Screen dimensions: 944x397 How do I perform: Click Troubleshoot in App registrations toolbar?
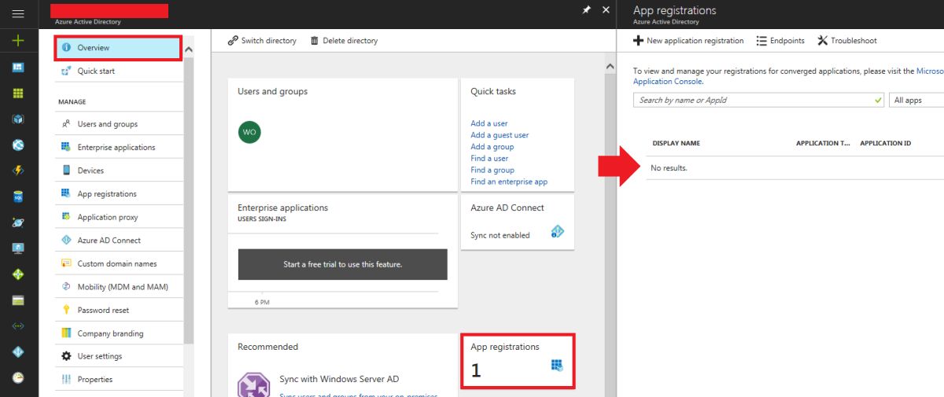pos(847,41)
